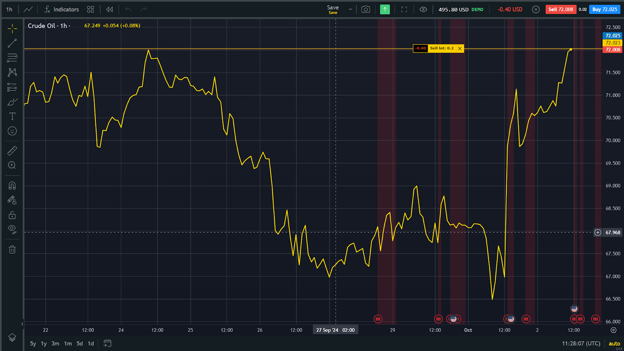Open the chart type line selector
Image resolution: width=624 pixels, height=351 pixels.
pos(28,9)
